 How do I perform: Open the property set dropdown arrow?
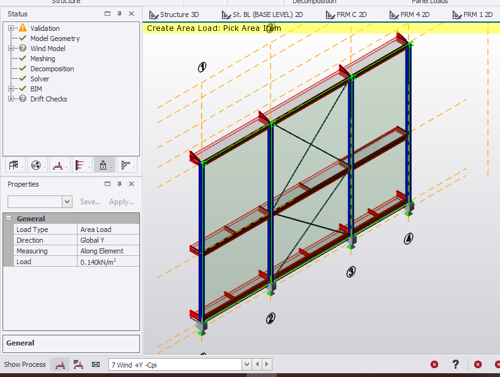tap(67, 202)
